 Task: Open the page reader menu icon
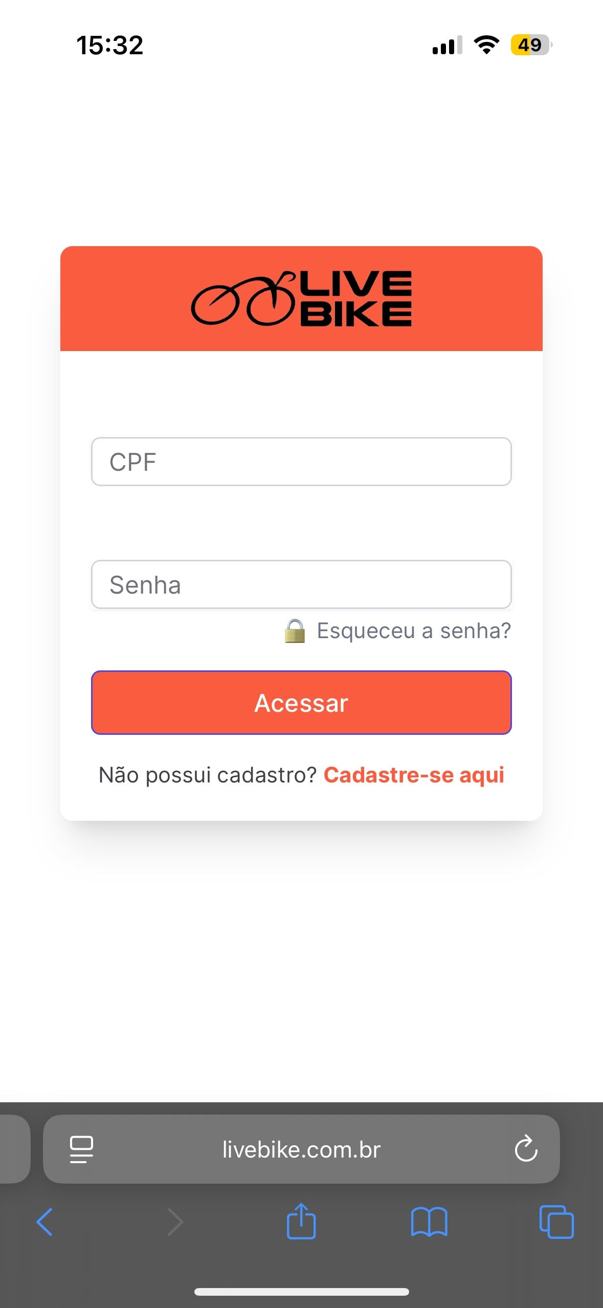point(81,1149)
